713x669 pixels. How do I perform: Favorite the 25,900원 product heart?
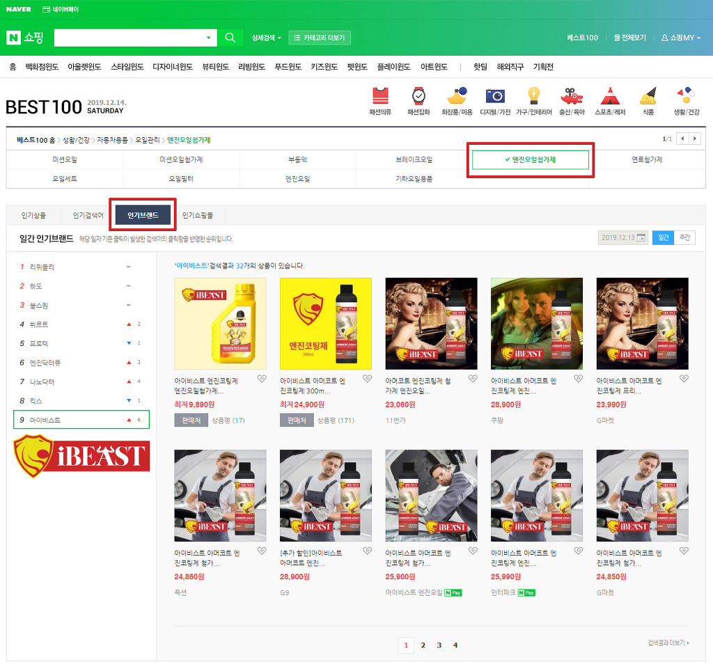473,551
